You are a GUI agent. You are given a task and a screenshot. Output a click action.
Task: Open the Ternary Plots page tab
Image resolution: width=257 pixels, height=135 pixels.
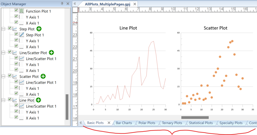click(172, 123)
